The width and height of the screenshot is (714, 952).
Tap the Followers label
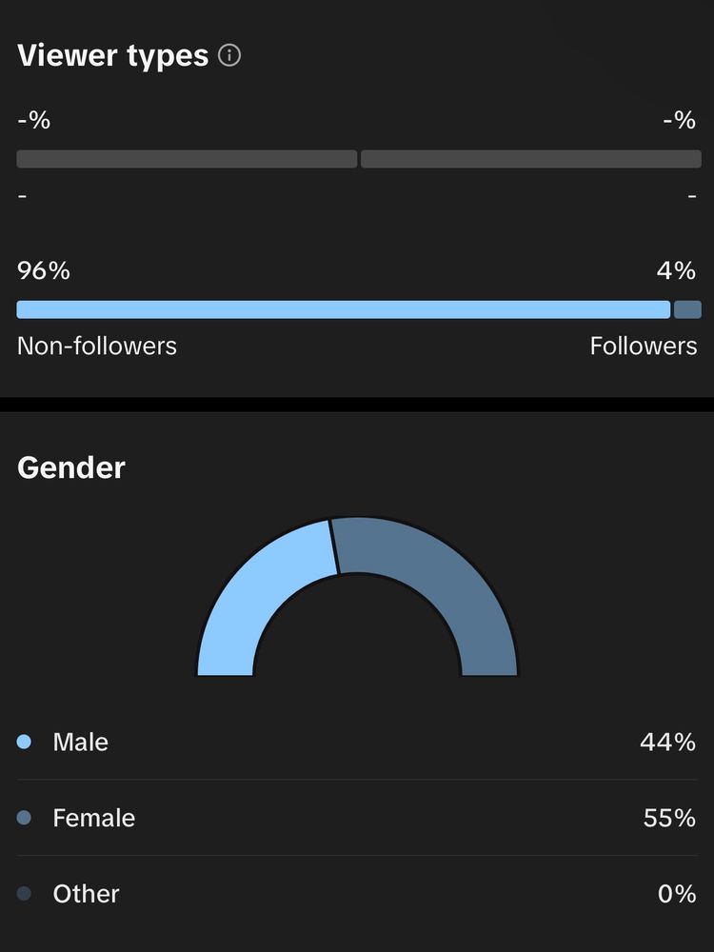643,346
